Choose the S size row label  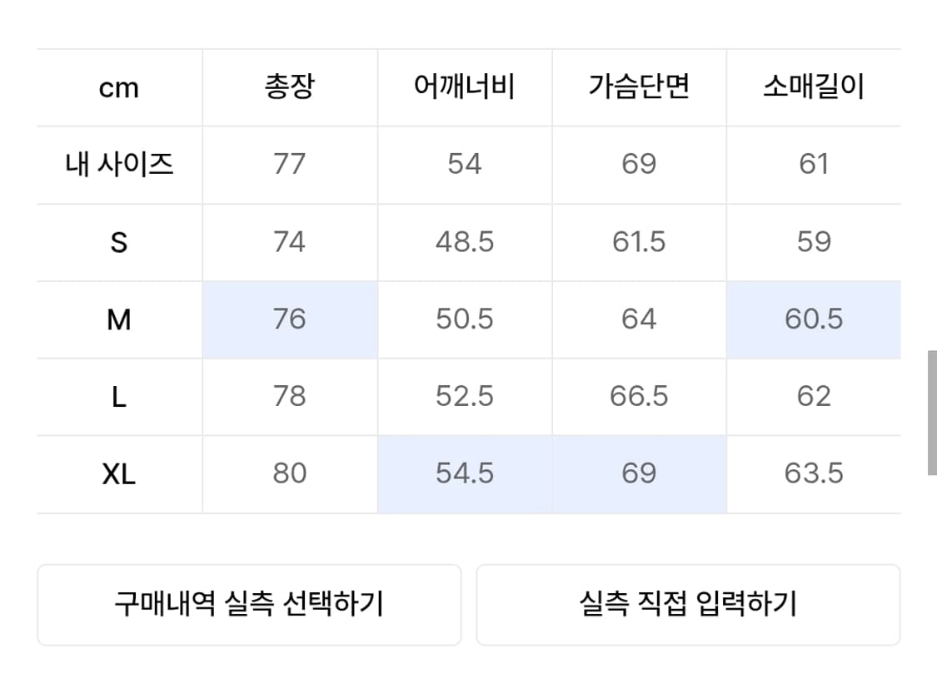pyautogui.click(x=119, y=242)
